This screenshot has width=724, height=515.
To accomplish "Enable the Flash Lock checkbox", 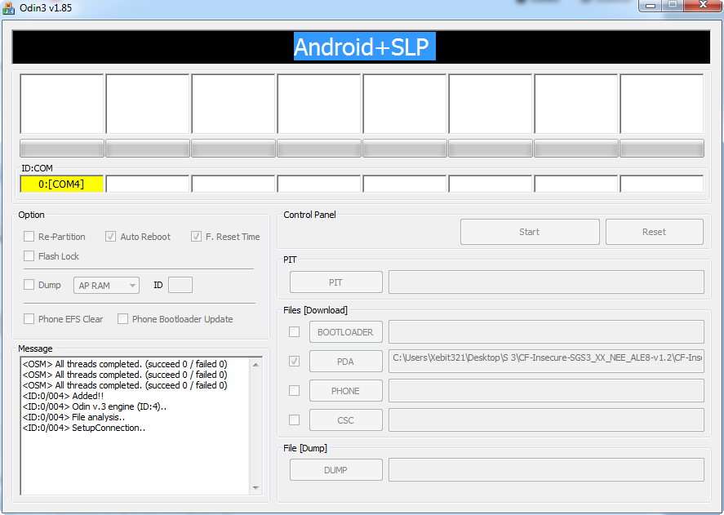I will click(x=29, y=256).
